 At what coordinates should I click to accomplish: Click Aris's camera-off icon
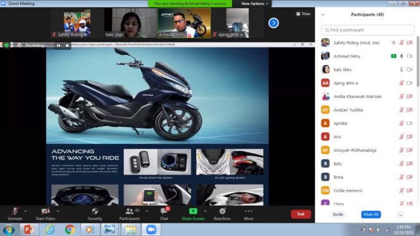point(409,137)
